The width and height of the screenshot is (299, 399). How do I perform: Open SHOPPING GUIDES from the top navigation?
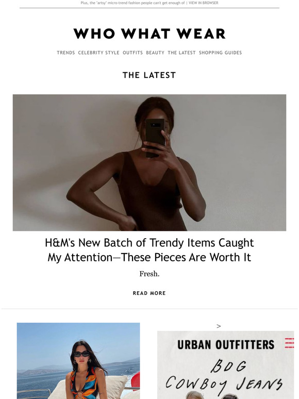tap(220, 53)
